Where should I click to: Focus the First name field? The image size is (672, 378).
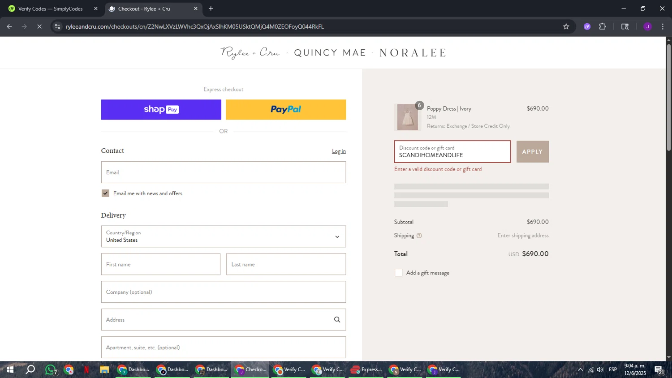tap(161, 264)
